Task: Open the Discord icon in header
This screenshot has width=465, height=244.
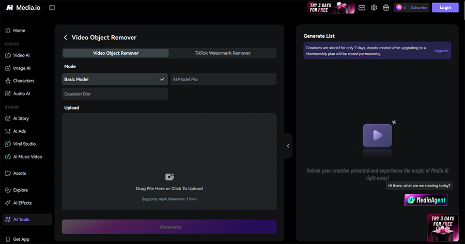Action: [362, 8]
